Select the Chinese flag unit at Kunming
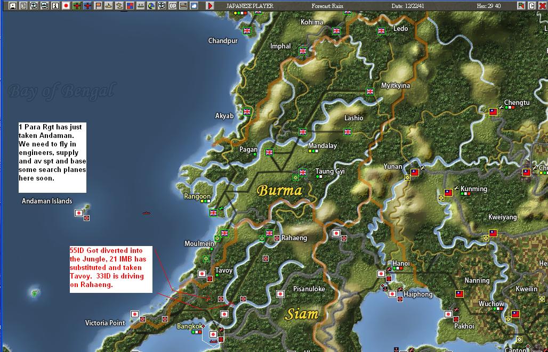This screenshot has height=352, width=548. (x=448, y=192)
